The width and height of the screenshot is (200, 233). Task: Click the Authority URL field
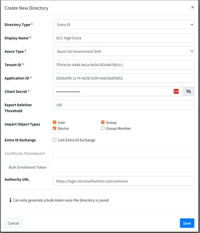[x=123, y=181]
